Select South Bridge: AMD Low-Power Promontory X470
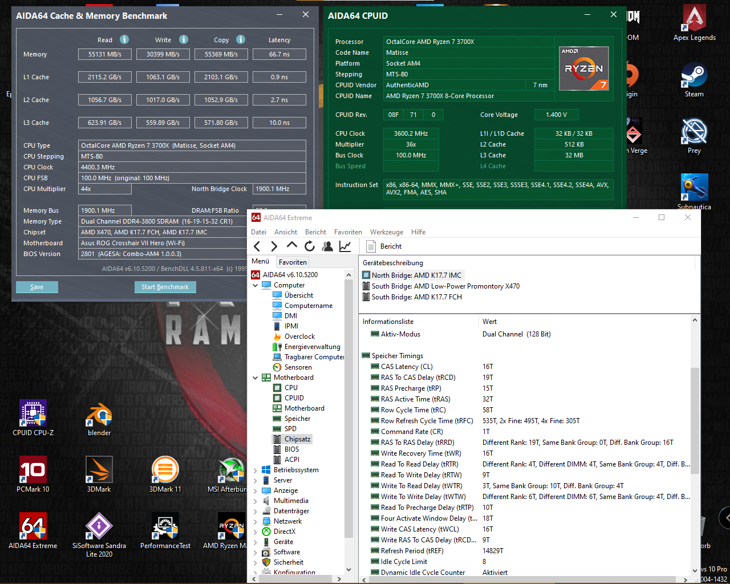 (445, 286)
